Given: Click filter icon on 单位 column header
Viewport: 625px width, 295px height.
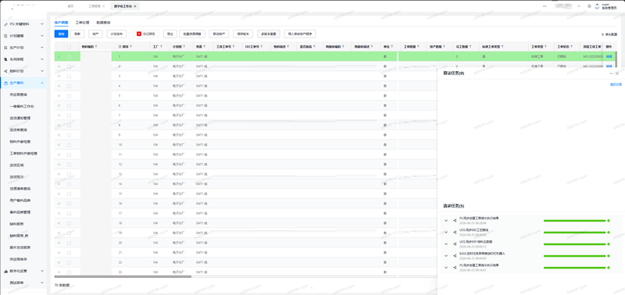Looking at the screenshot, I should pos(392,47).
